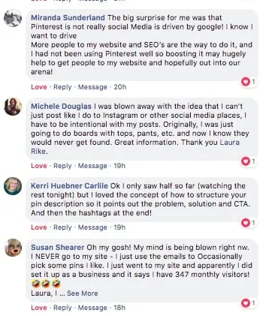Open Michele Douglas's profile picture

click(x=13, y=107)
